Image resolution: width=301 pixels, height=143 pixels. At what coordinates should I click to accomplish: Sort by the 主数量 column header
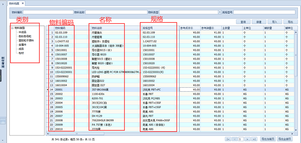pyautogui.click(x=232, y=28)
